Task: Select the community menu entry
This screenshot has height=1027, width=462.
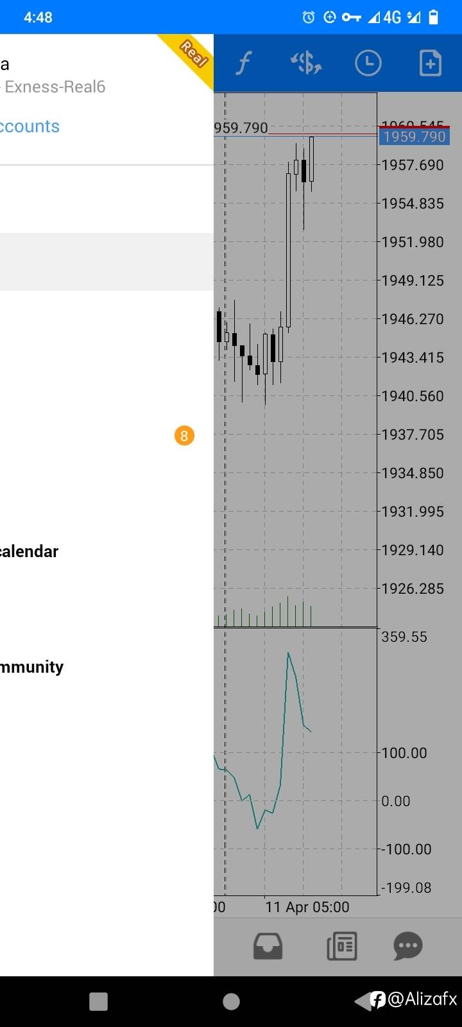Action: 32,667
